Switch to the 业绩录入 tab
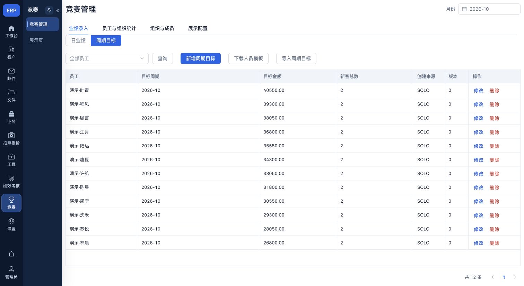The image size is (524, 286). tap(79, 28)
